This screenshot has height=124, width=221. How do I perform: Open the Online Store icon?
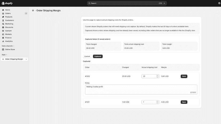(3, 49)
